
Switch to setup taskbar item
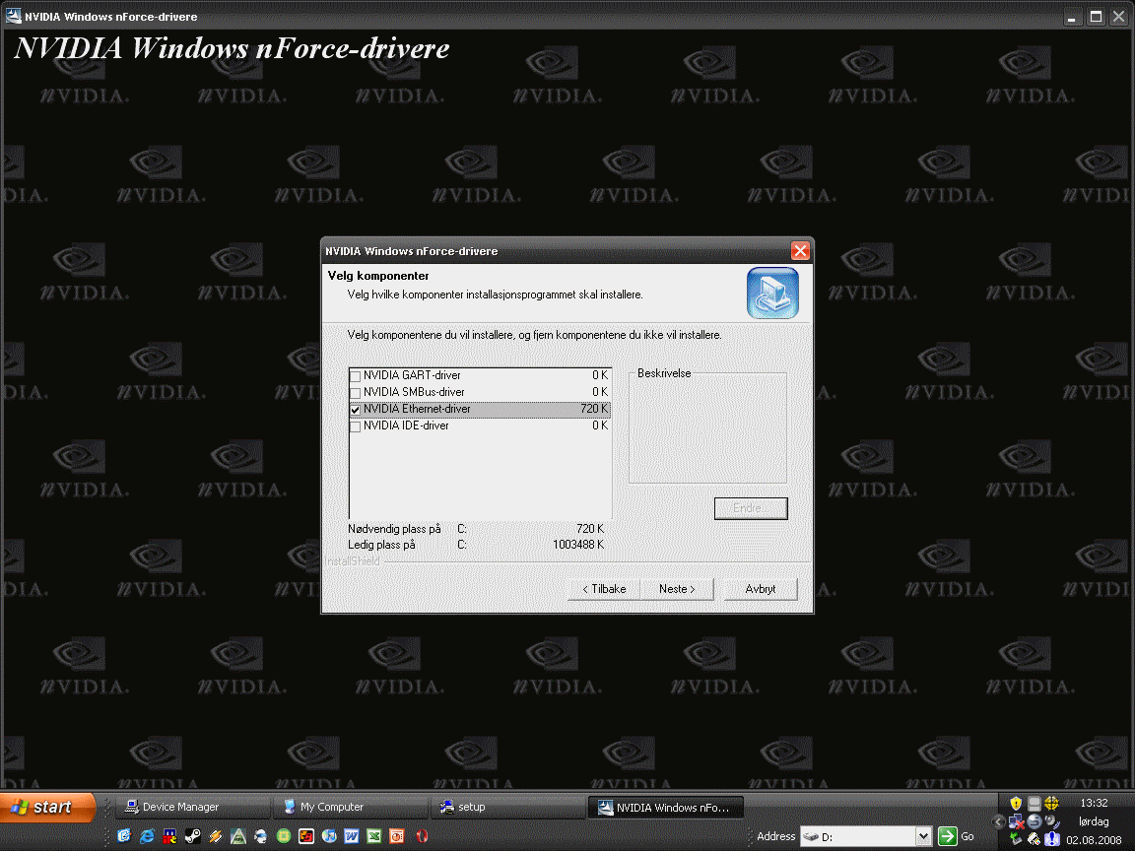(x=507, y=807)
